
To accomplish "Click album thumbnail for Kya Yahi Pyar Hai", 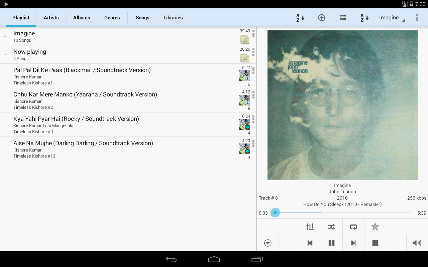I will click(x=245, y=124).
